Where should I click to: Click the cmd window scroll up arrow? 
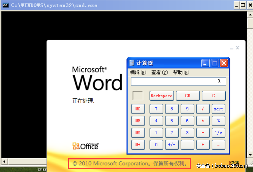point(250,15)
